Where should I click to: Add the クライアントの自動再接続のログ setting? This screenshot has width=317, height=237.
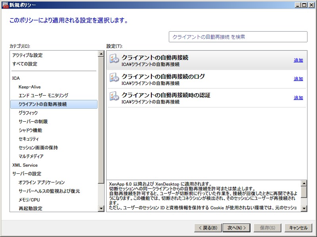tap(298, 79)
